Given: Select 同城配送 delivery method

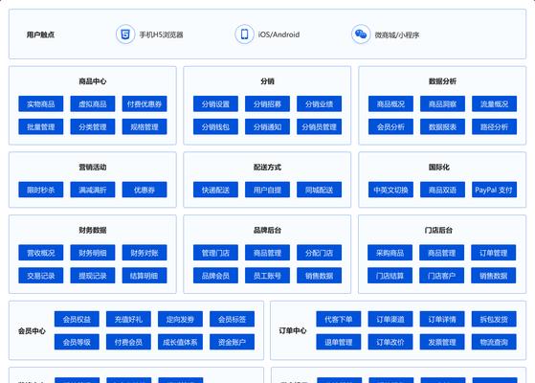Looking at the screenshot, I should coord(319,190).
